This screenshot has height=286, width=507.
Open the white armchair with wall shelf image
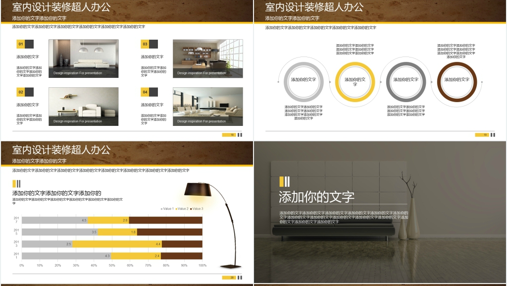(x=83, y=107)
